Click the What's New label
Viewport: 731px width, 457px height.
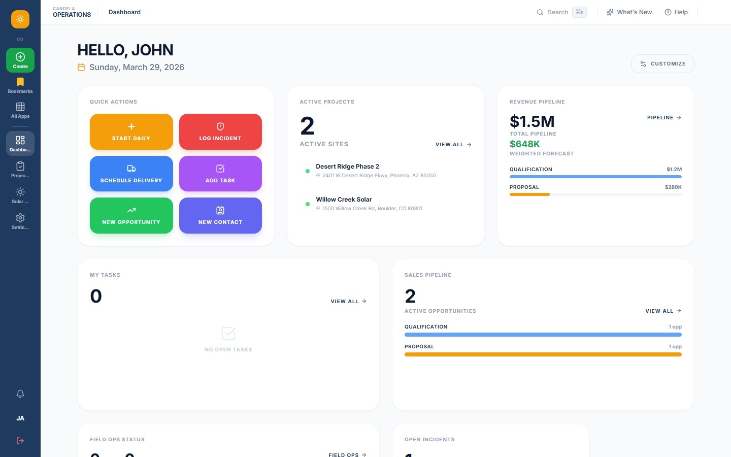click(x=634, y=12)
